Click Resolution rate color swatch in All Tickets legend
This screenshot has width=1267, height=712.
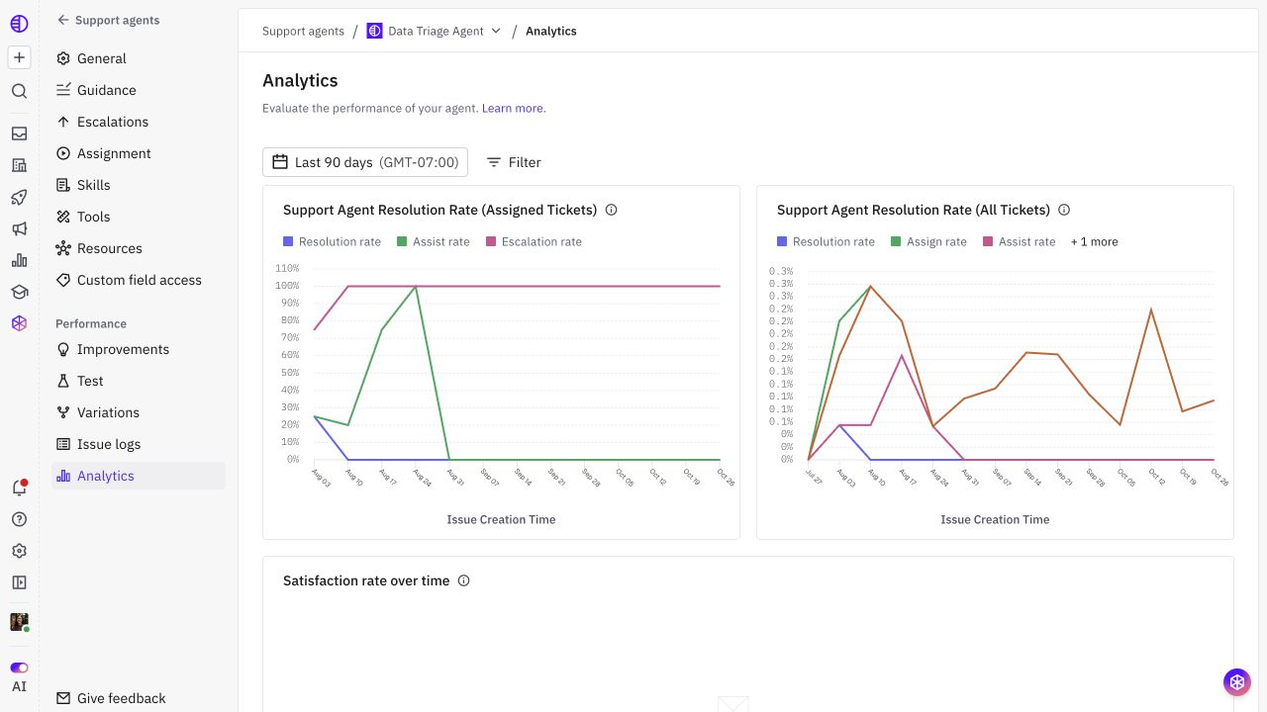click(x=782, y=241)
